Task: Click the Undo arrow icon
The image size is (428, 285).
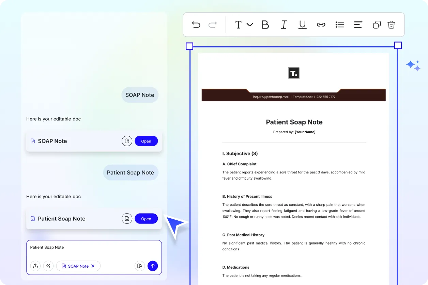Action: pyautogui.click(x=196, y=24)
